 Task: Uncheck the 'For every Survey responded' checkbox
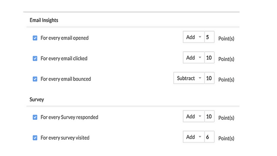pyautogui.click(x=35, y=117)
